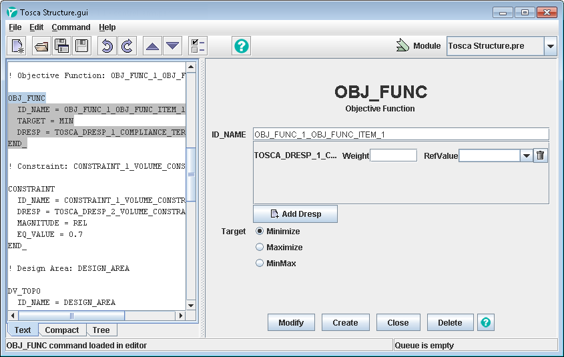Open the Command menu
564x357 pixels.
pyautogui.click(x=71, y=27)
